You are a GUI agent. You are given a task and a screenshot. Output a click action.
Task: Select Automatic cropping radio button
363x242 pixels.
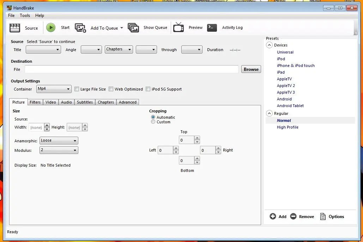(x=153, y=117)
